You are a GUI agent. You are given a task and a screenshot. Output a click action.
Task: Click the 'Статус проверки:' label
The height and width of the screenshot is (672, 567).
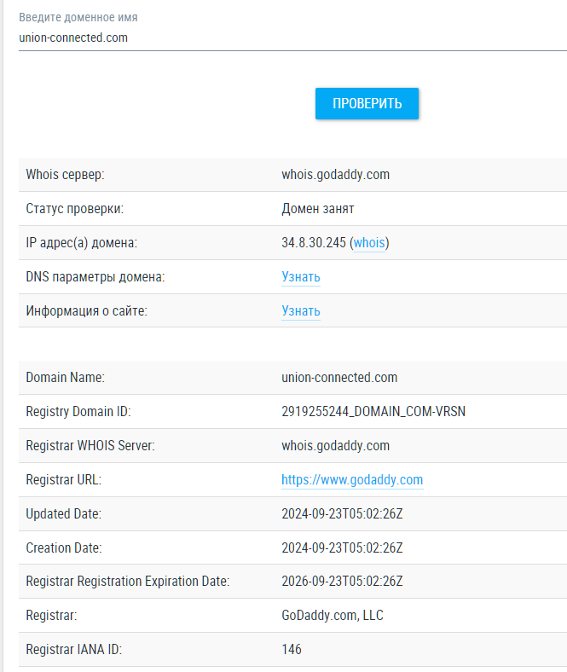[74, 209]
